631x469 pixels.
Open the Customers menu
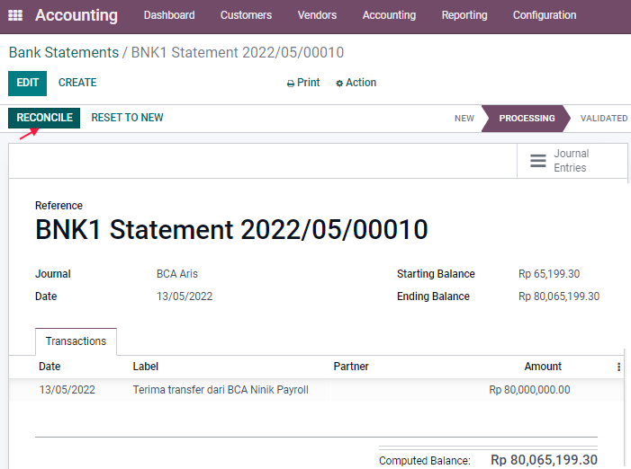246,15
